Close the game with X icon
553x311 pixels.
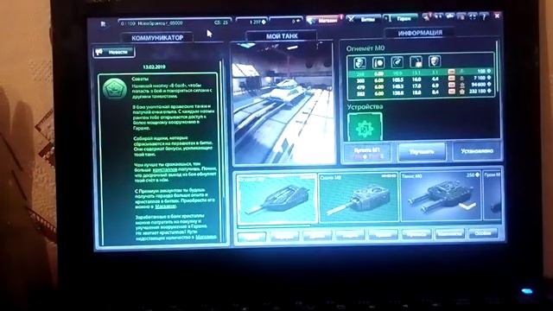pyautogui.click(x=497, y=16)
